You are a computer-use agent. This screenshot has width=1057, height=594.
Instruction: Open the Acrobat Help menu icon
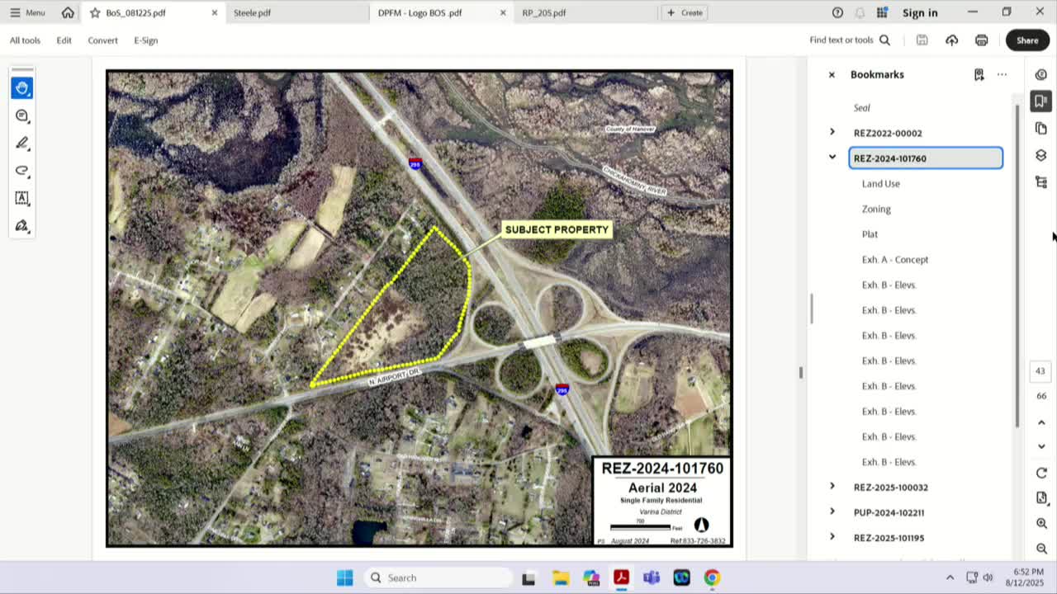pos(837,12)
